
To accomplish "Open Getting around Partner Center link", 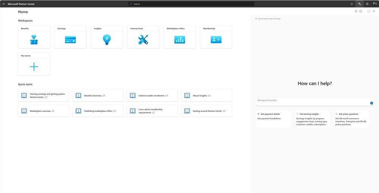I will click(x=207, y=111).
